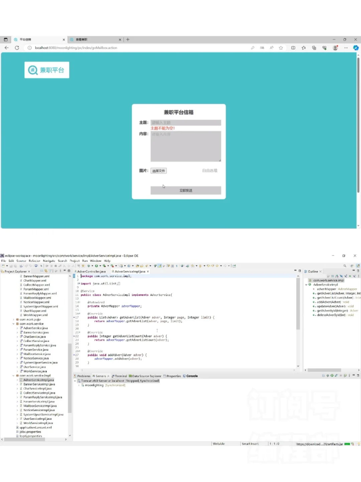Maximize the editor area
Image resolution: width=361 pixels, height=482 pixels.
coord(300,271)
